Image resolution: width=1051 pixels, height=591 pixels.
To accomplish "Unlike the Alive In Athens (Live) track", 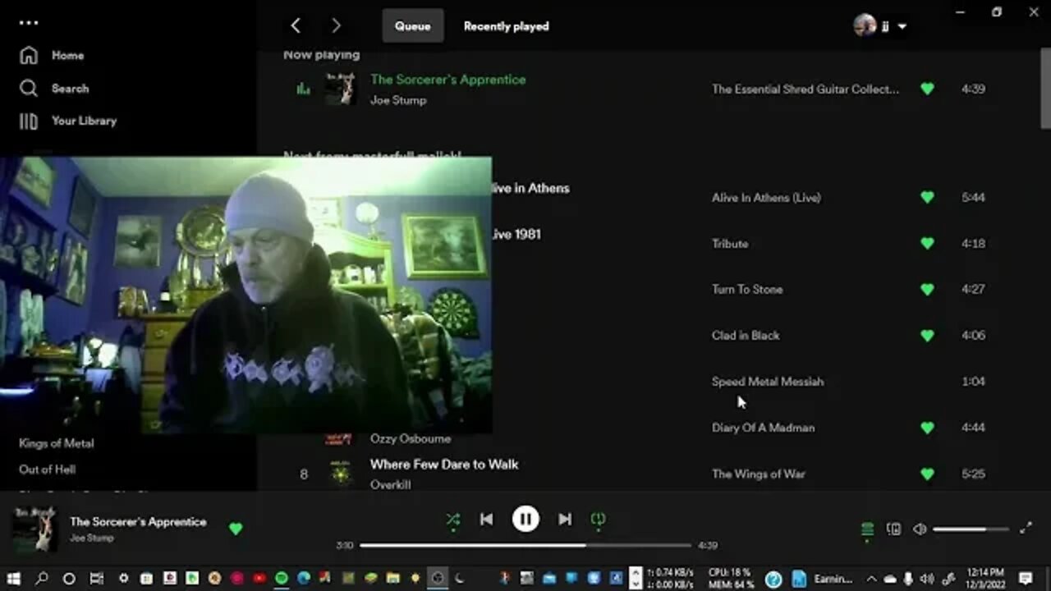I will pyautogui.click(x=927, y=197).
